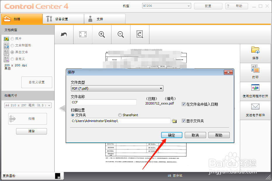Screen dimensions: 272x181
Task: Confirm saving with the 确定 button
Action: [172, 135]
